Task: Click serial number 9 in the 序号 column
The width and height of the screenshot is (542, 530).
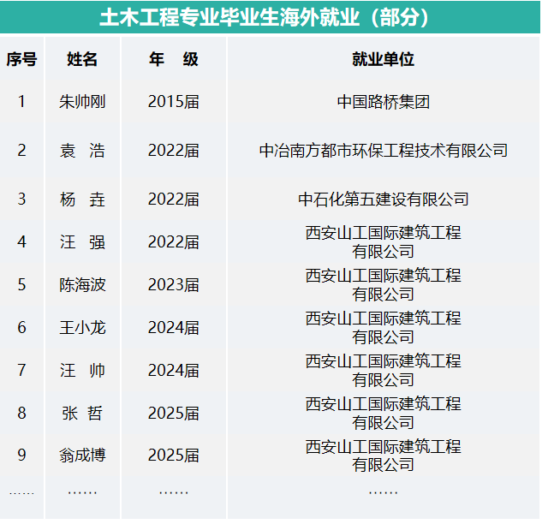Action: pyautogui.click(x=21, y=456)
